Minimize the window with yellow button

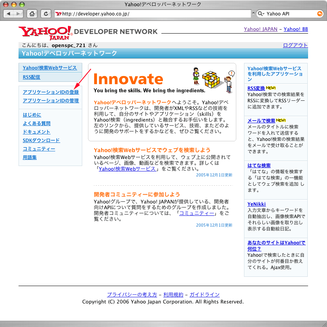(14, 4)
